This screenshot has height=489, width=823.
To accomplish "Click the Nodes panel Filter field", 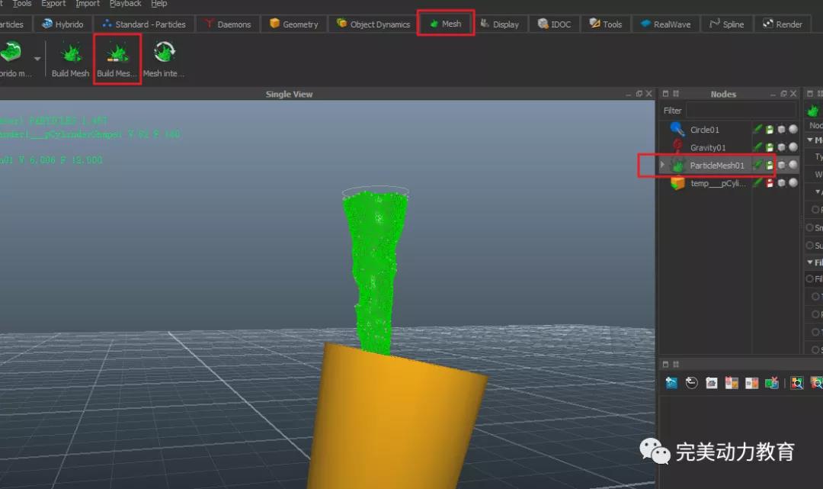I will pyautogui.click(x=740, y=111).
